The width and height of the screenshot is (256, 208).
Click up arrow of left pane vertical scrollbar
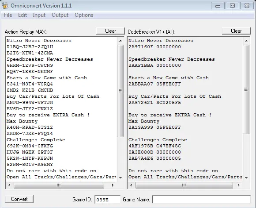click(x=120, y=41)
